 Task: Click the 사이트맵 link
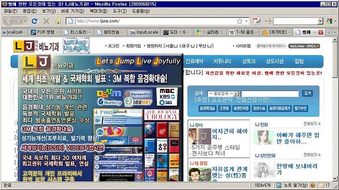[243, 46]
